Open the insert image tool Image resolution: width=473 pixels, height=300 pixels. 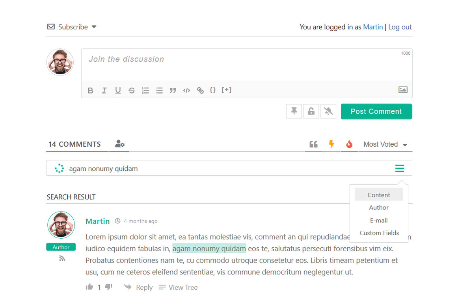(x=403, y=90)
